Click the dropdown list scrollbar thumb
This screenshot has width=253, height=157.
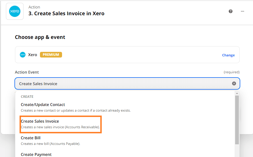click(237, 118)
